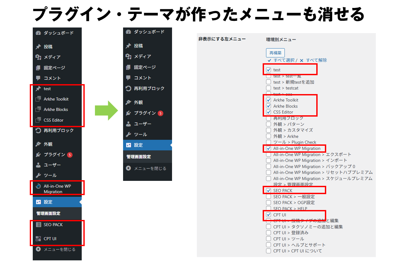The image size is (397, 265).
Task: Check the test > testcat checkbox
Action: [269, 88]
